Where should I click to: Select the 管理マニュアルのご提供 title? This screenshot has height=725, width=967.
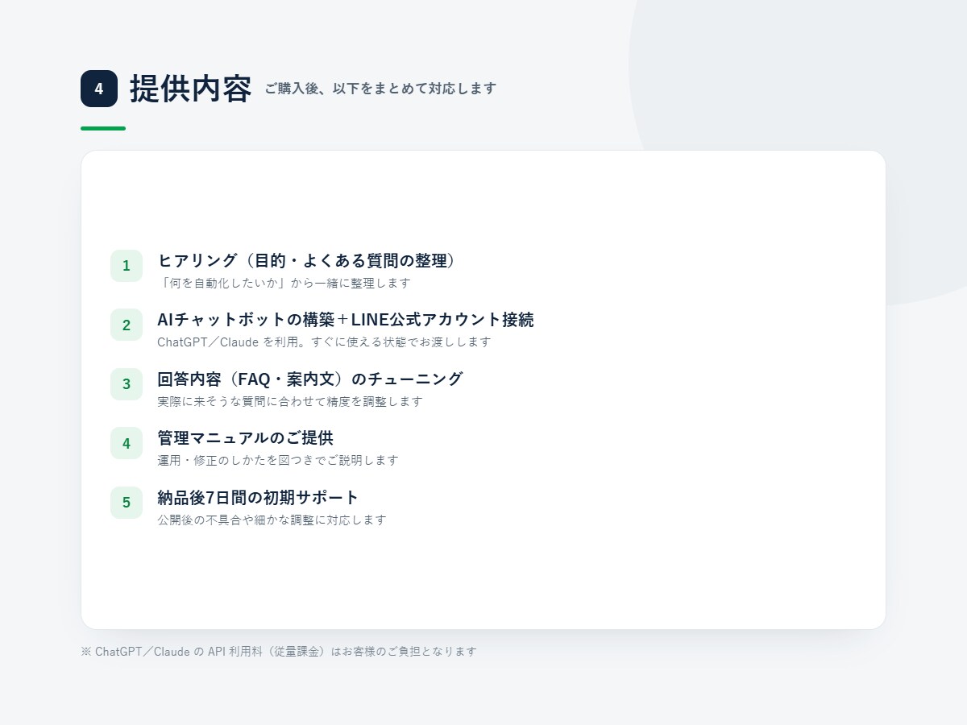tap(245, 438)
